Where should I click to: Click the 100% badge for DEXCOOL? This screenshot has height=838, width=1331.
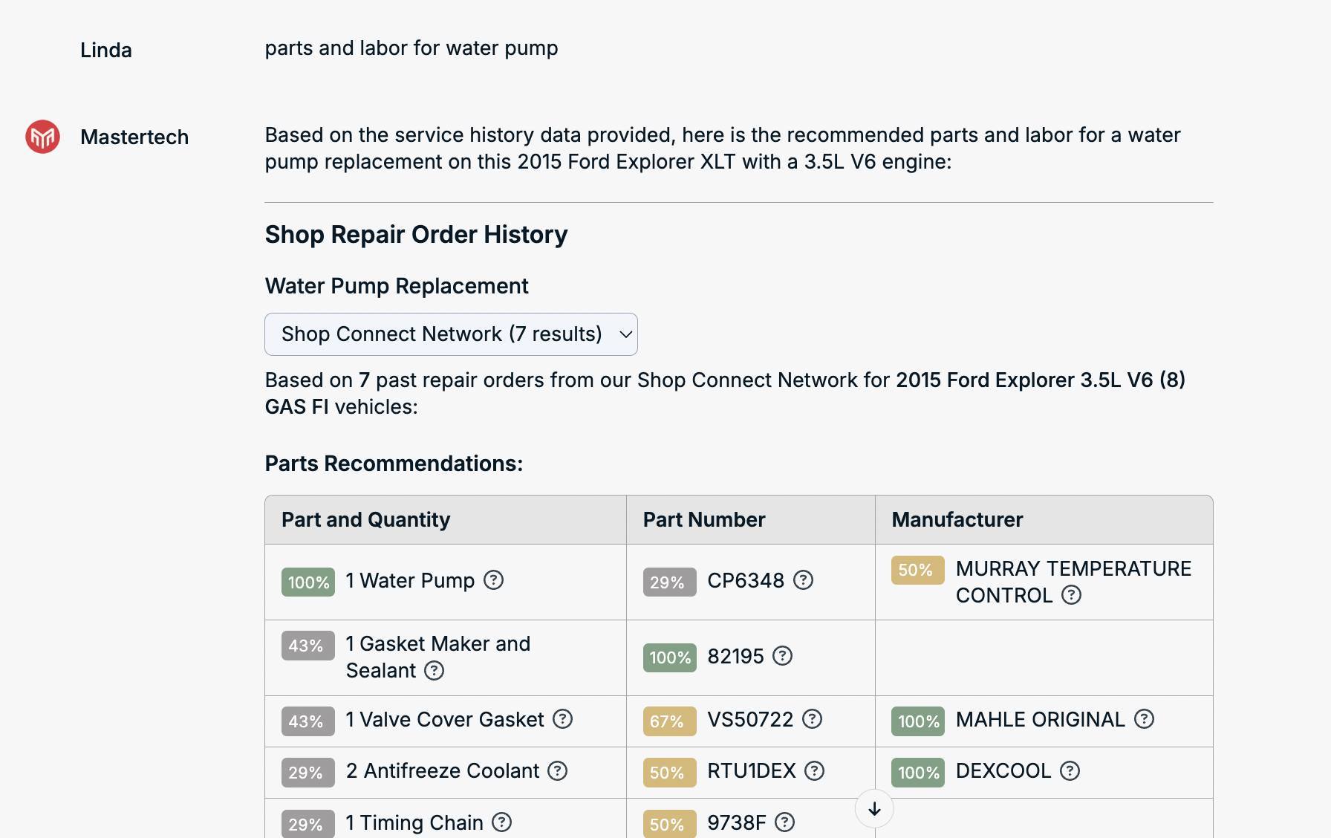tap(918, 773)
